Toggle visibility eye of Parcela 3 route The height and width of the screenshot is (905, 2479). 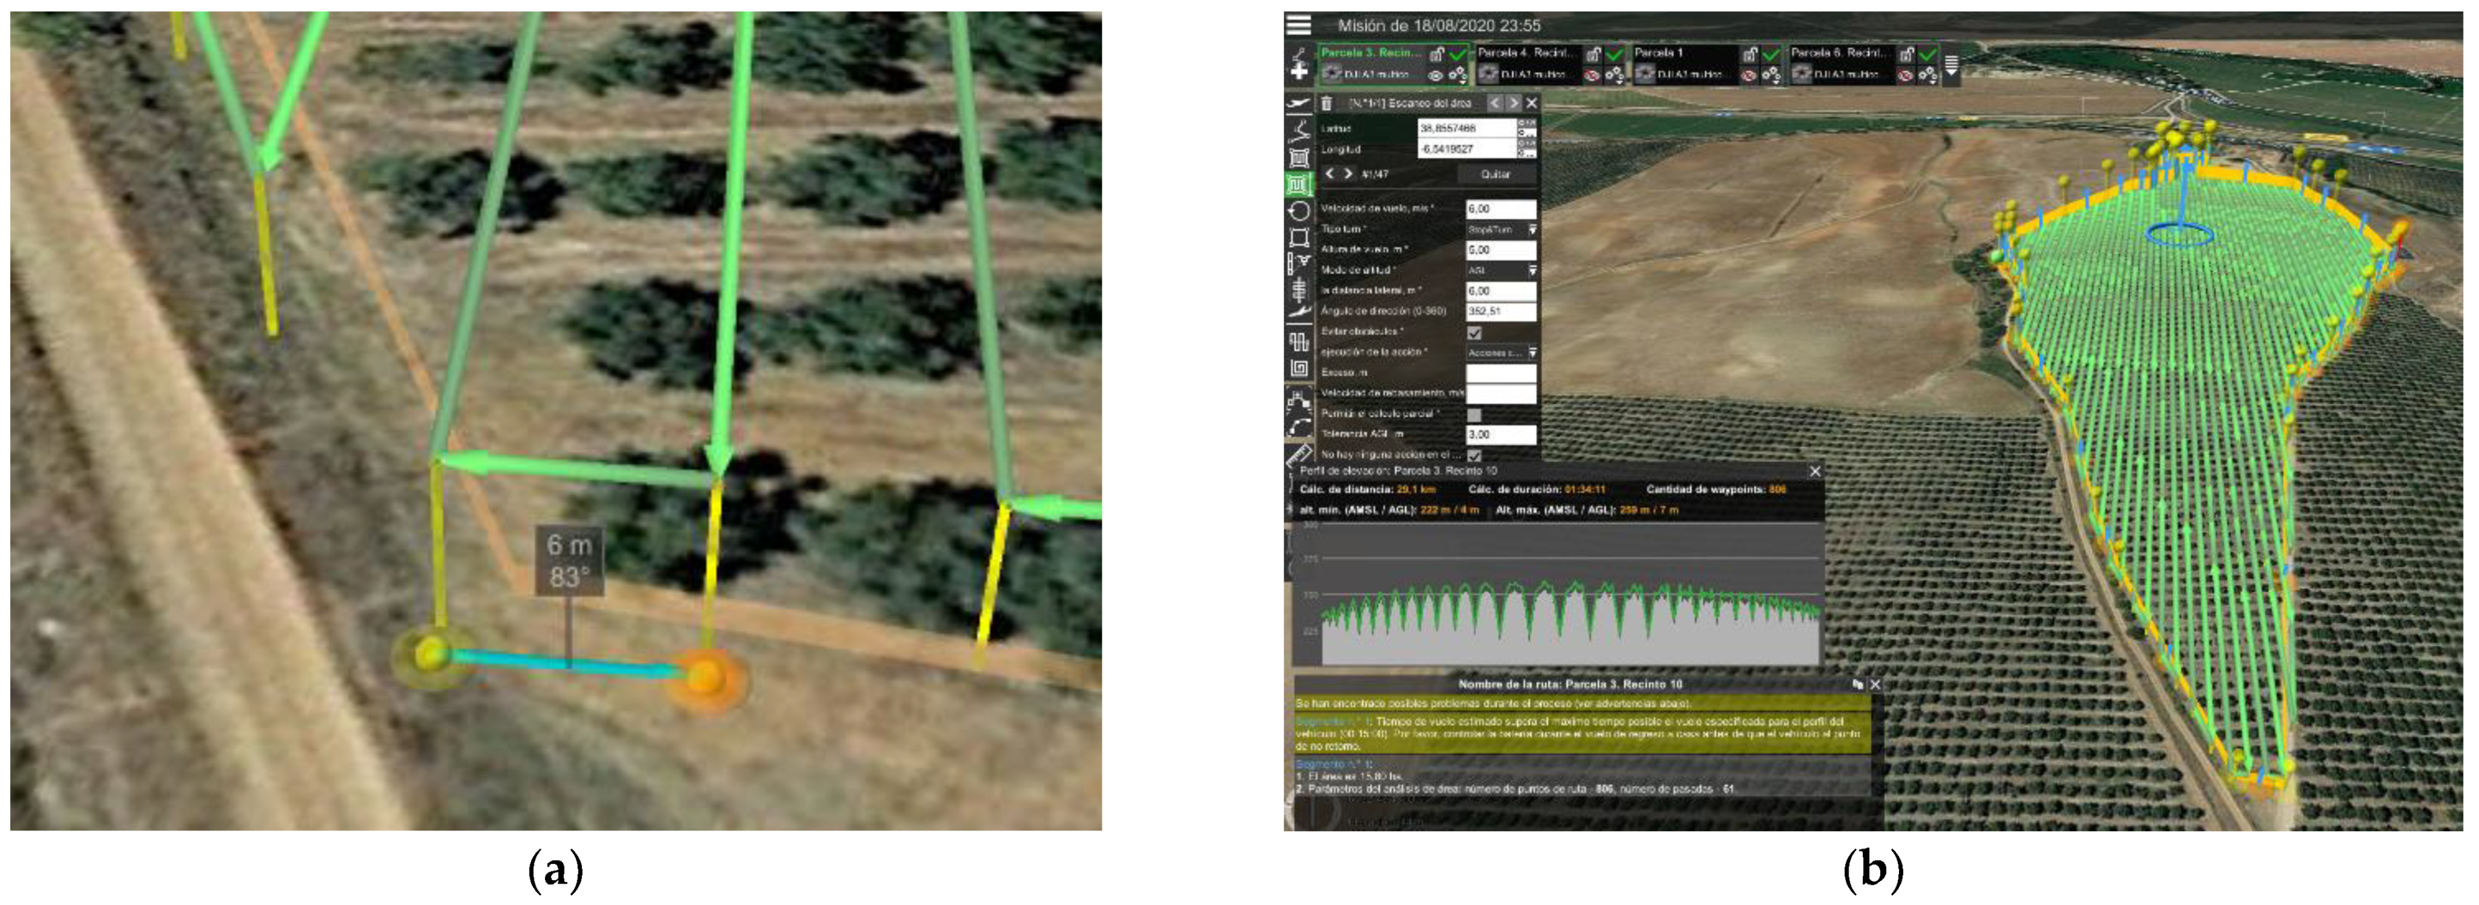point(1436,75)
